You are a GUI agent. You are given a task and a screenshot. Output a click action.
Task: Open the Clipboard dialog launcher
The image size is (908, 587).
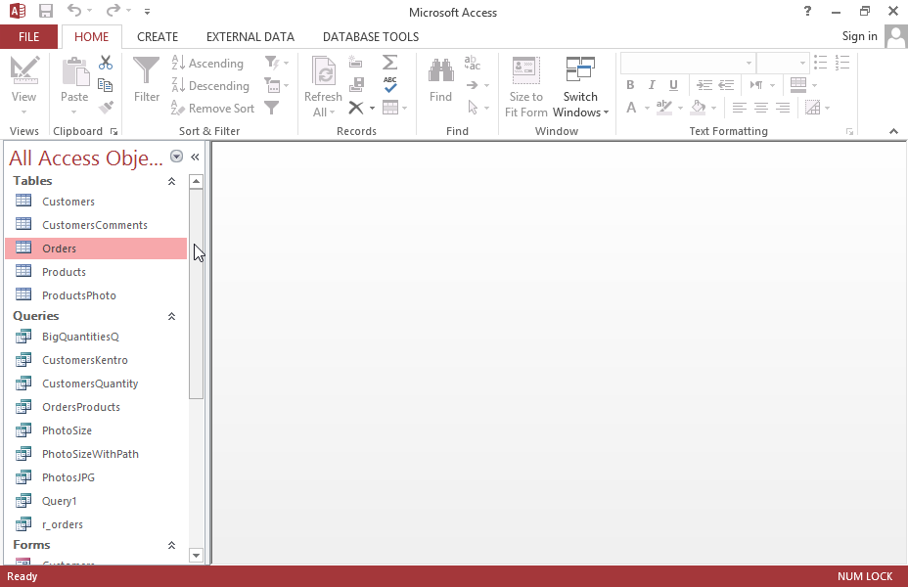pyautogui.click(x=114, y=132)
